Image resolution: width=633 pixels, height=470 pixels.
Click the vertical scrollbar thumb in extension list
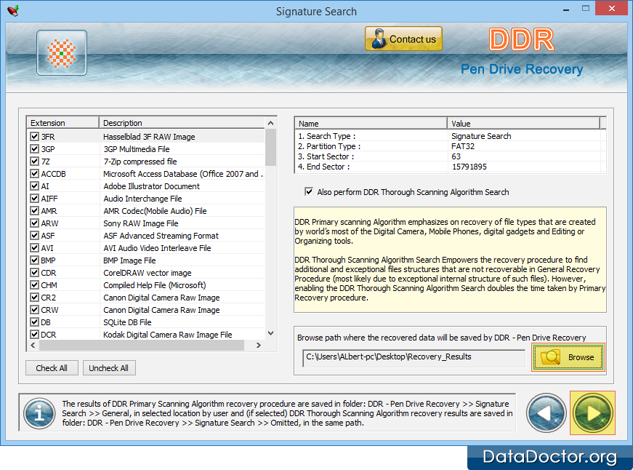[x=270, y=147]
